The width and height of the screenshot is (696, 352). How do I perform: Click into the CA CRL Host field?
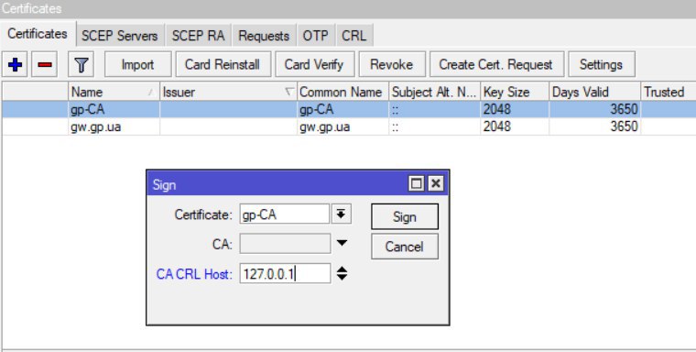point(285,273)
